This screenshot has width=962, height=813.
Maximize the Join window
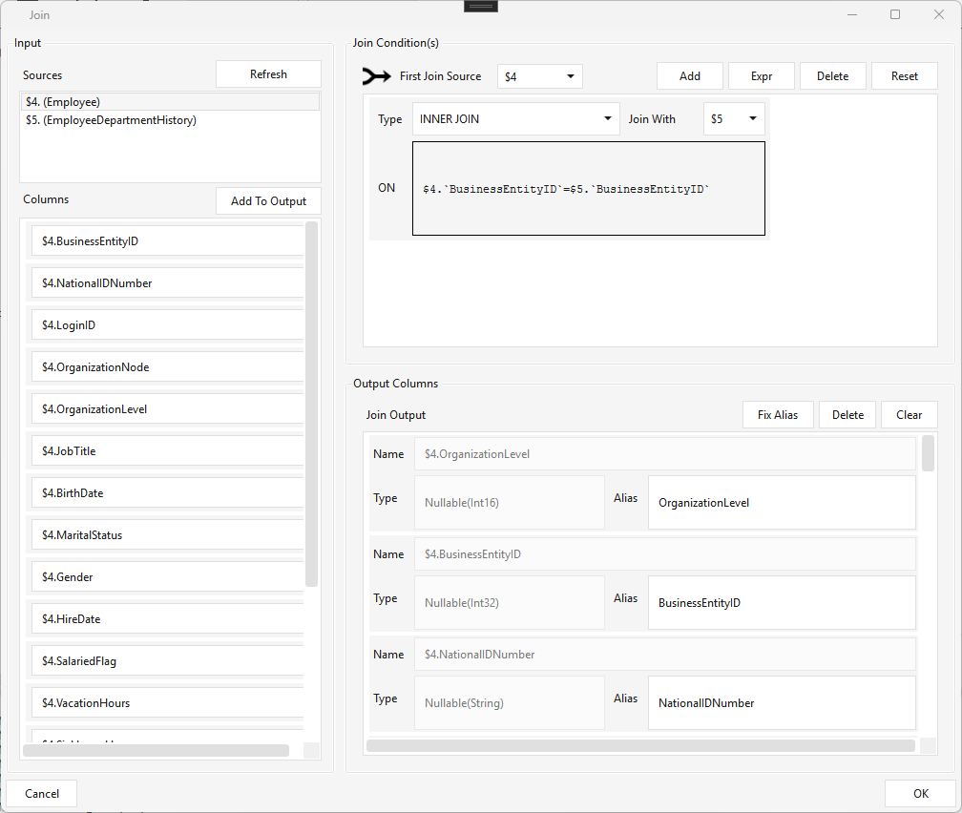coord(895,14)
